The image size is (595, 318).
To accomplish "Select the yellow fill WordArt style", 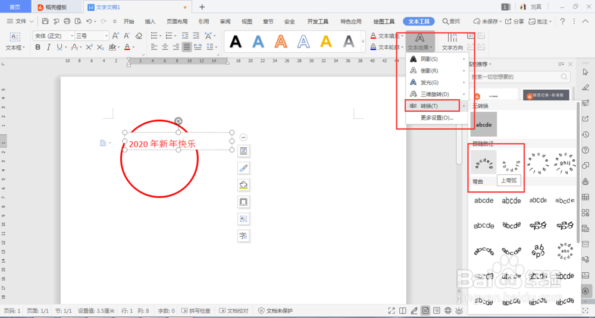I will 326,42.
